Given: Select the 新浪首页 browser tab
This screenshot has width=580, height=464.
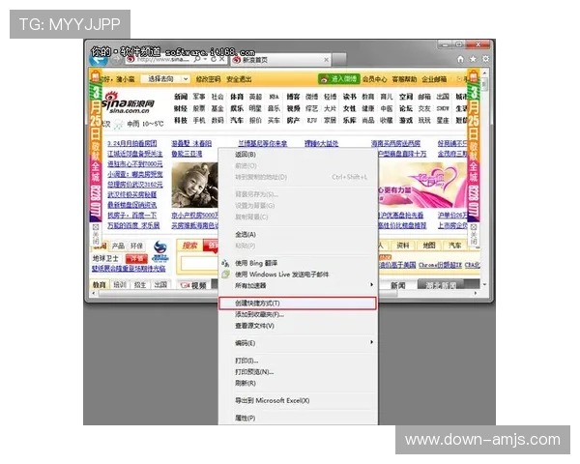Looking at the screenshot, I should tap(280, 60).
